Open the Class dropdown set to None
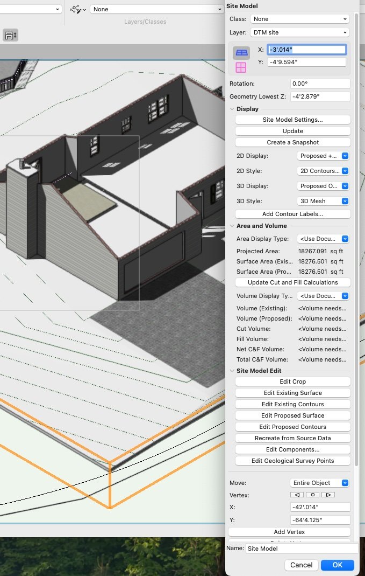 pyautogui.click(x=300, y=19)
